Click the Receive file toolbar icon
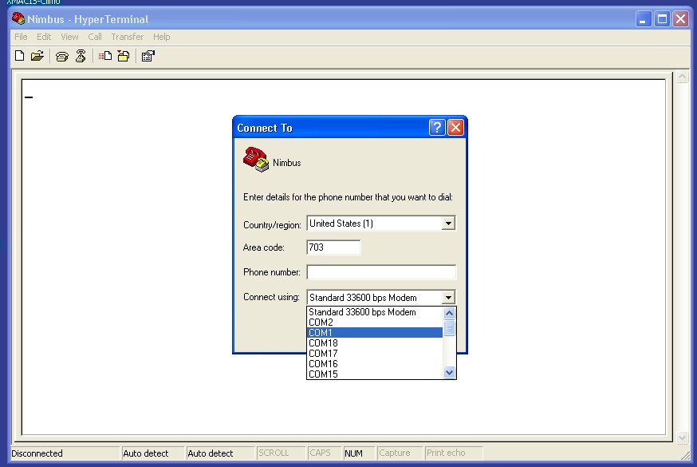This screenshot has width=697, height=467. (123, 56)
